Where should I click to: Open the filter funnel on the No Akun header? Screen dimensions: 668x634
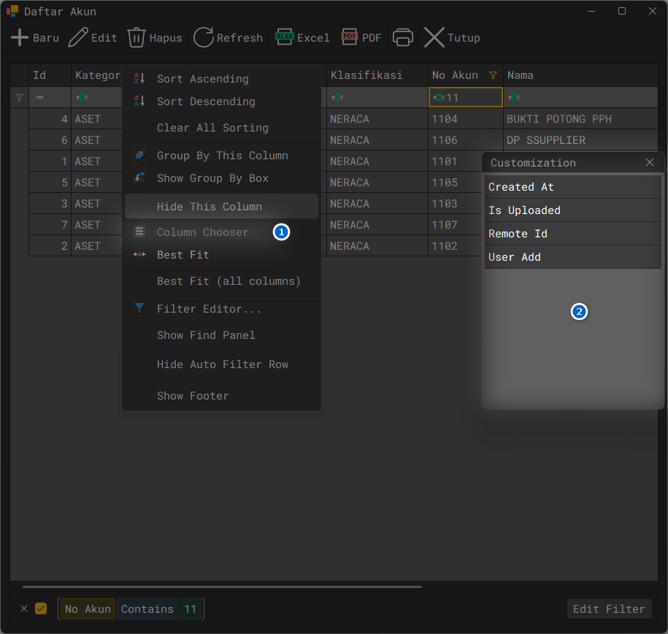[493, 75]
